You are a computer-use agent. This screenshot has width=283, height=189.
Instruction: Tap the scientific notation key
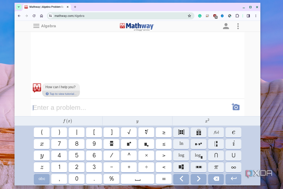199,144
